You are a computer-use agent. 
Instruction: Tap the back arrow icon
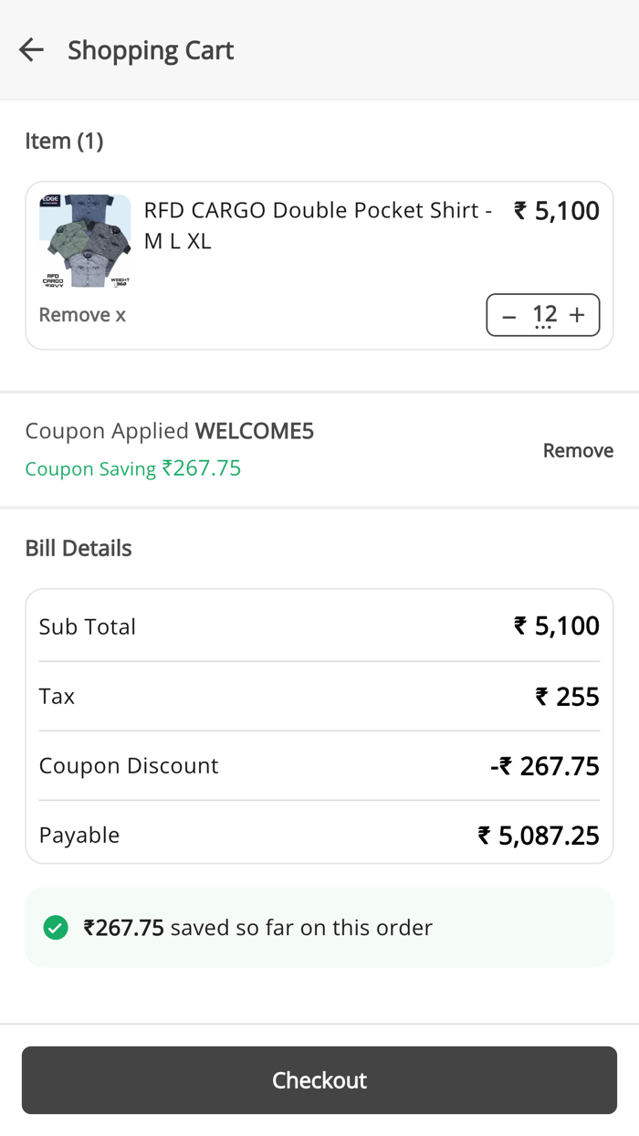tap(31, 50)
